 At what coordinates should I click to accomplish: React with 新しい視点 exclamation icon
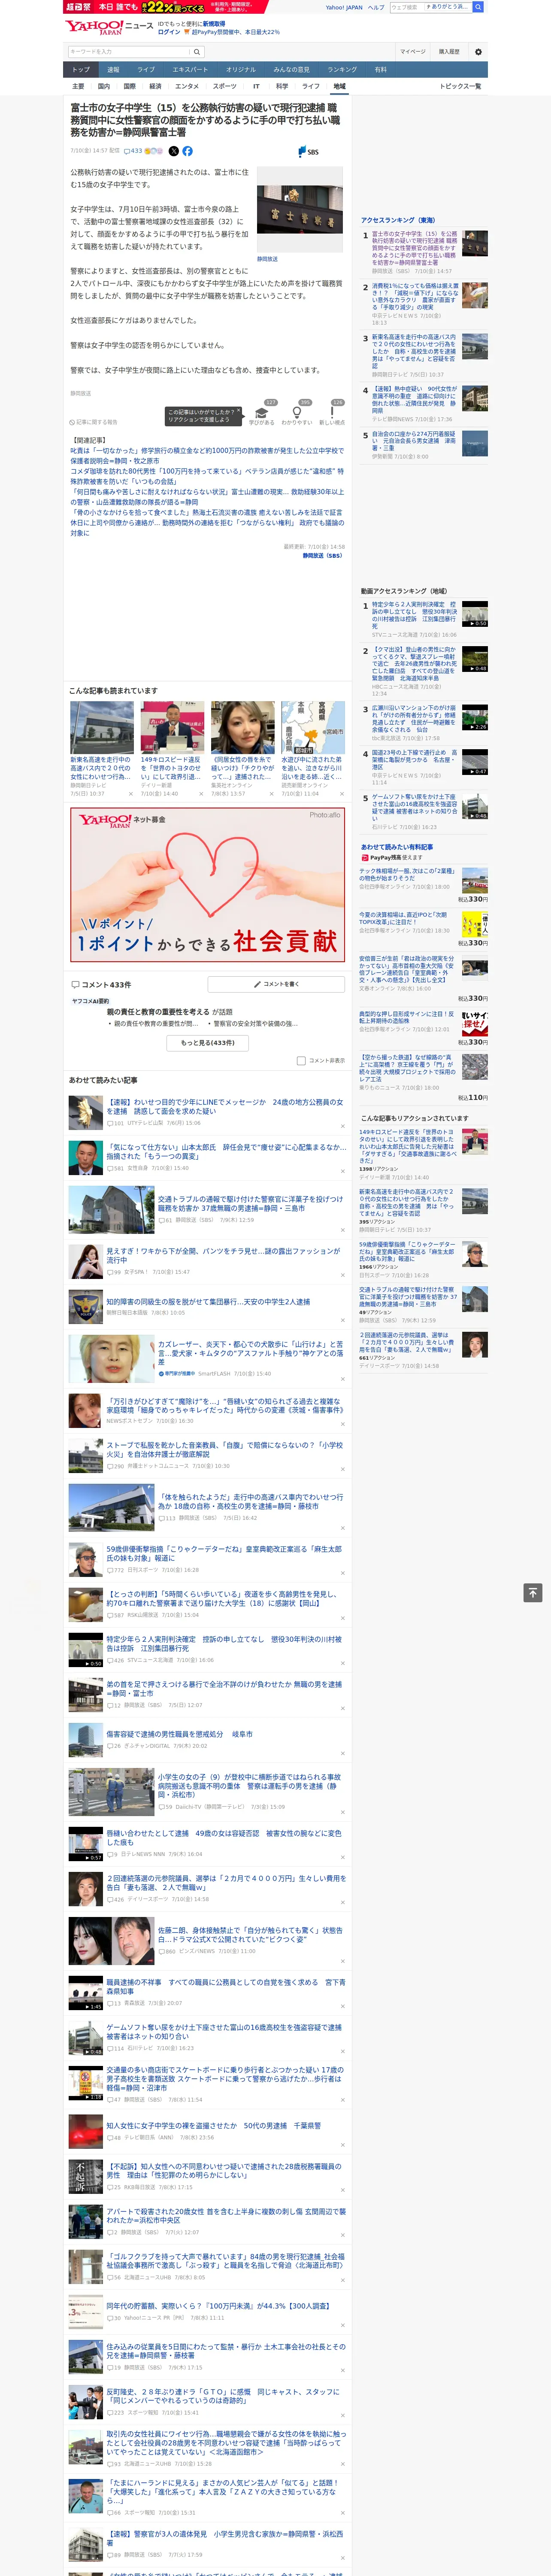pos(332,414)
